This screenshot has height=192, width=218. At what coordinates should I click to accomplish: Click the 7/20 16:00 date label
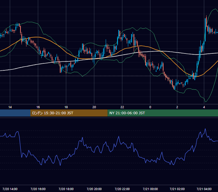[x=38, y=189]
